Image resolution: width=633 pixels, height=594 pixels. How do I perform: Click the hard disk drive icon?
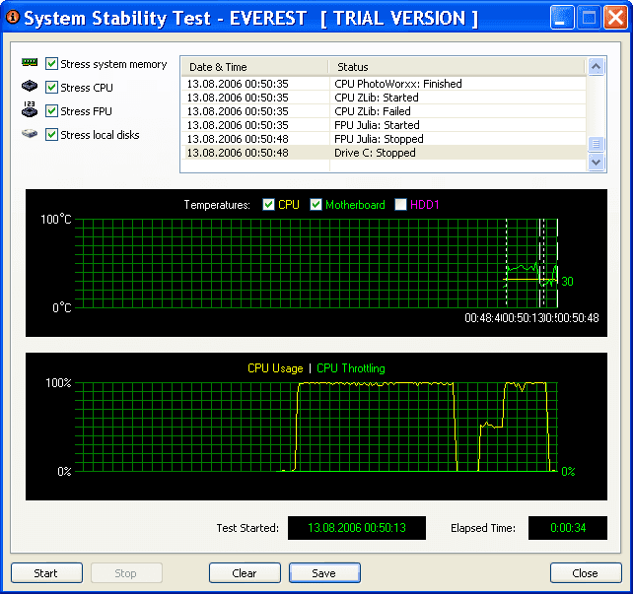click(30, 133)
